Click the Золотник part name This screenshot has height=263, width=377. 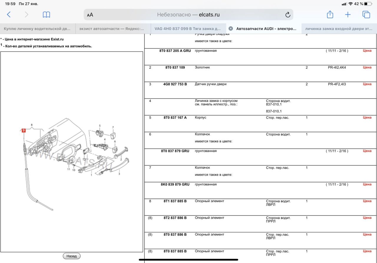coord(202,67)
